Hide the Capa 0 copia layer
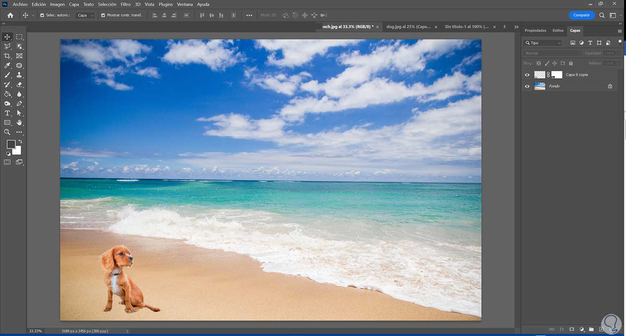Image resolution: width=626 pixels, height=336 pixels. tap(527, 75)
